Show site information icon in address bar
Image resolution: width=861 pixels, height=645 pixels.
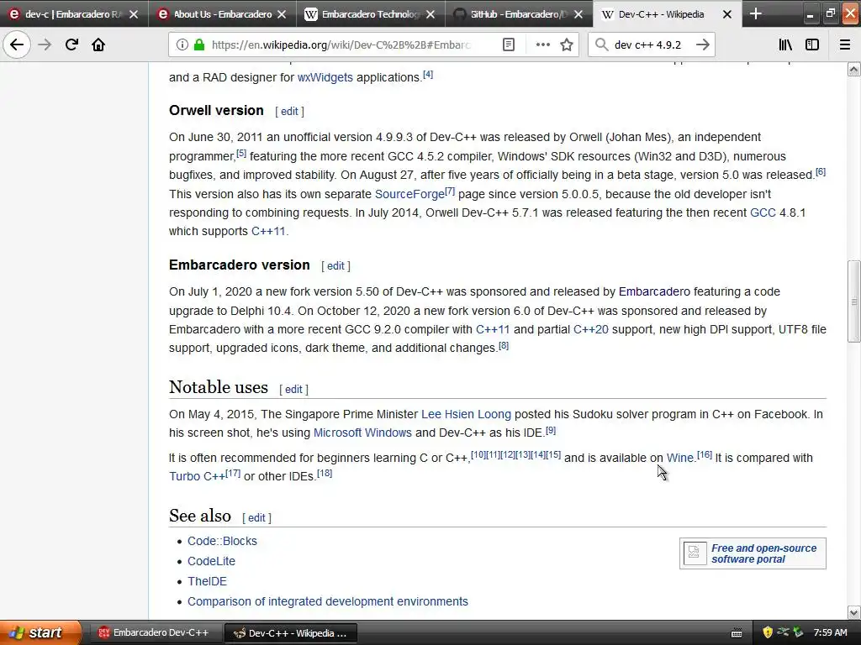pyautogui.click(x=182, y=45)
